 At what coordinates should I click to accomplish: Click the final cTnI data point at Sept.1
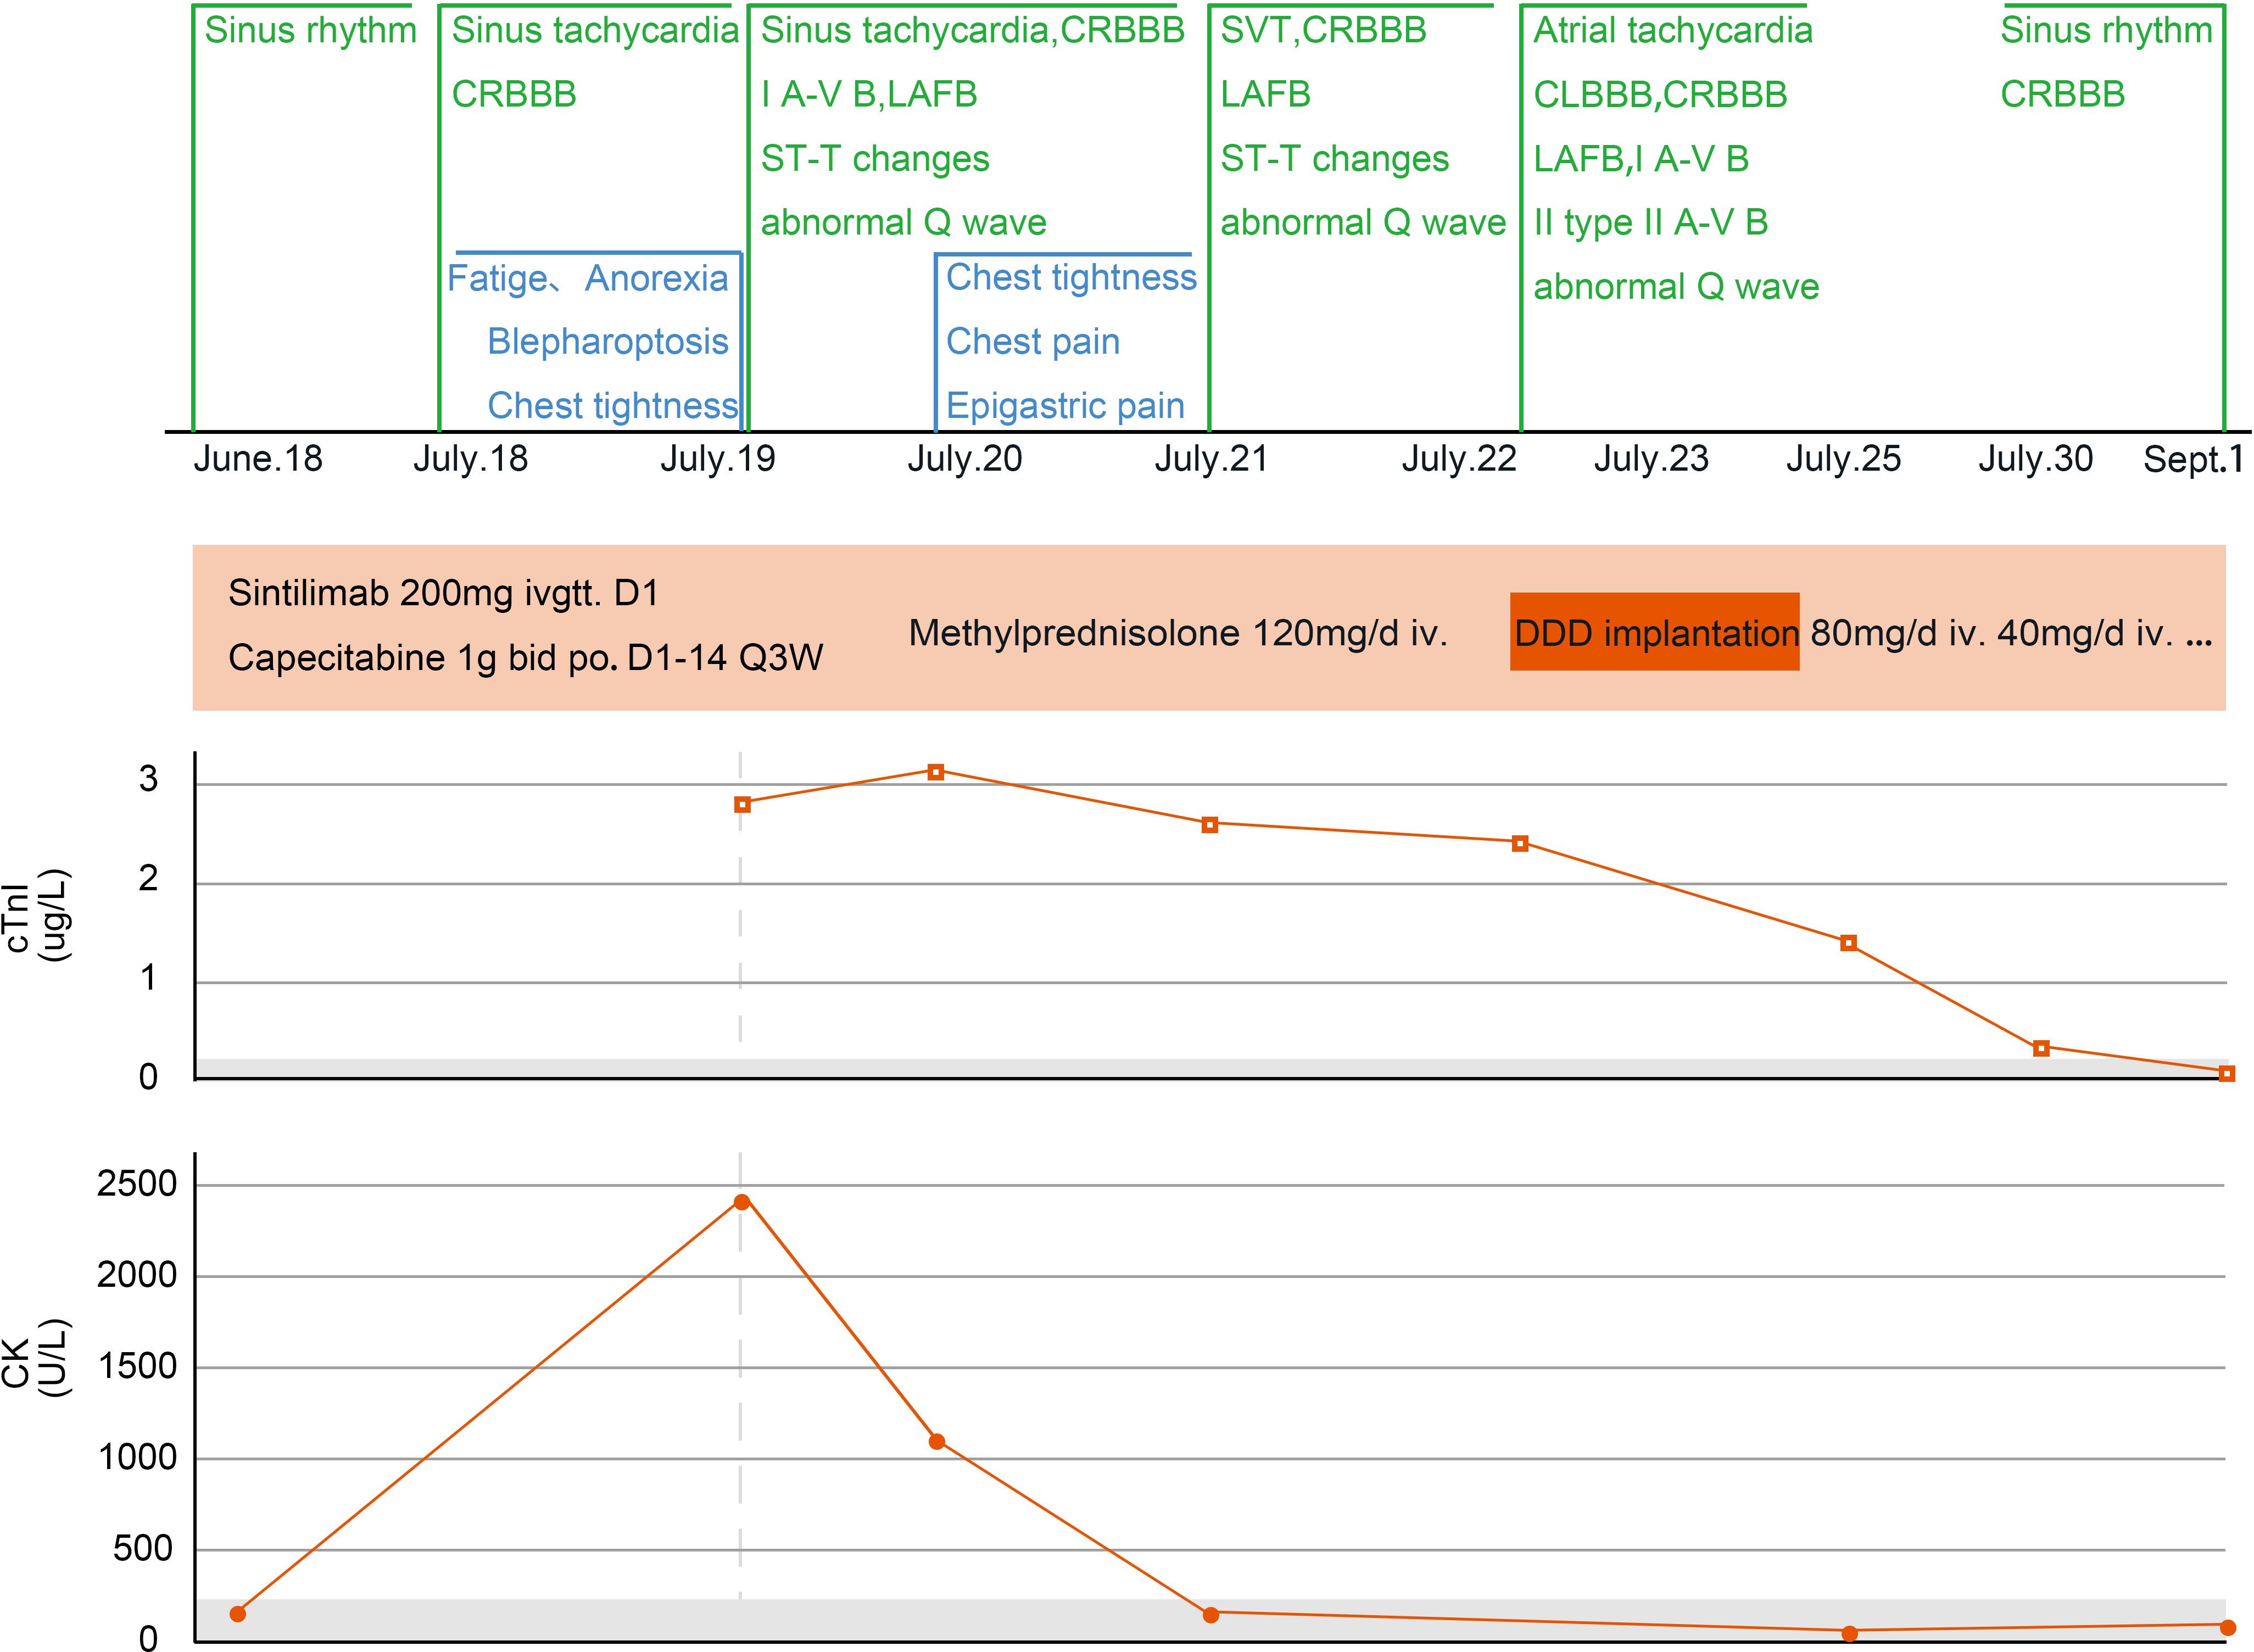tap(2227, 1073)
